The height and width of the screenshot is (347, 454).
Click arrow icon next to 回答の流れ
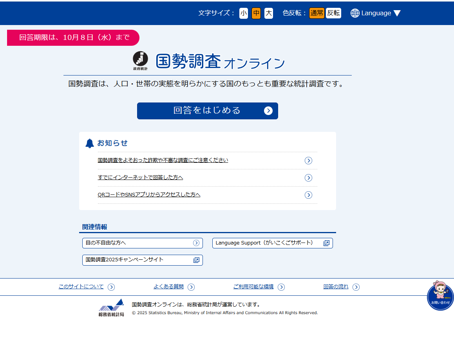tap(356, 287)
